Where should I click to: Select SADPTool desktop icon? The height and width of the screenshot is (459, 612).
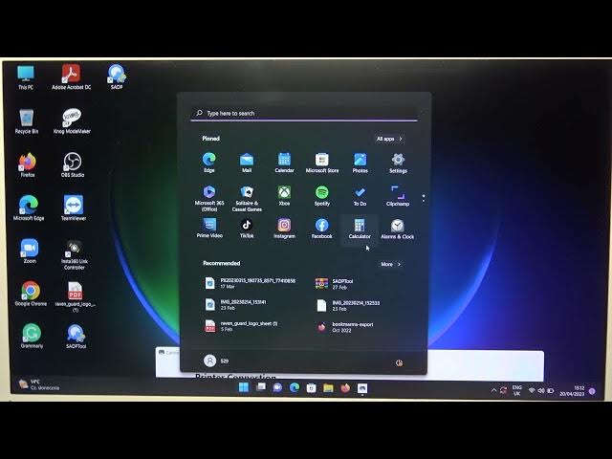[76, 337]
